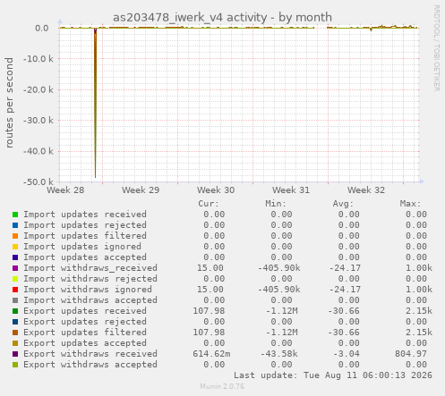Click the dark green Export updates received swatch
Viewport: 445px width, 396px height.
pos(15,311)
